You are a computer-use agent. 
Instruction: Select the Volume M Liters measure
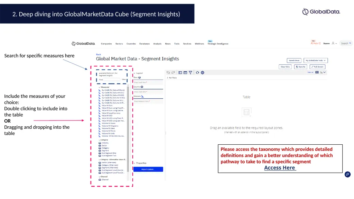click(x=108, y=128)
